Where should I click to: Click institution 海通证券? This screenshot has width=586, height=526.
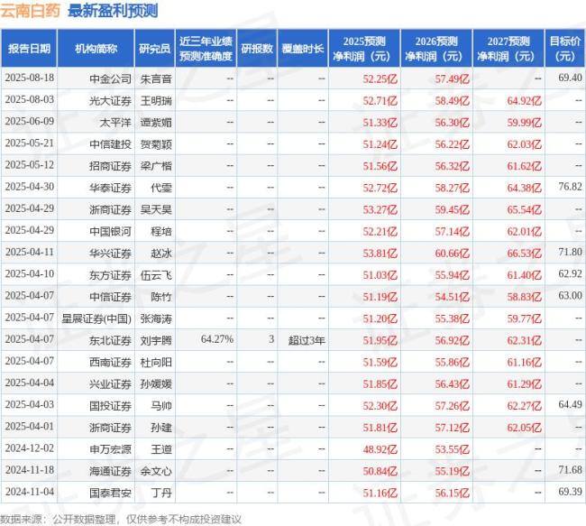pos(110,471)
